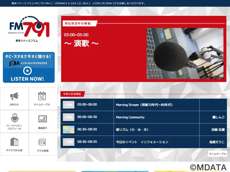
Task: Click the microphone studio photo
Action: coord(185,53)
